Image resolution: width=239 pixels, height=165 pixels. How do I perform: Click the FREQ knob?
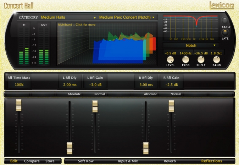tap(185, 60)
